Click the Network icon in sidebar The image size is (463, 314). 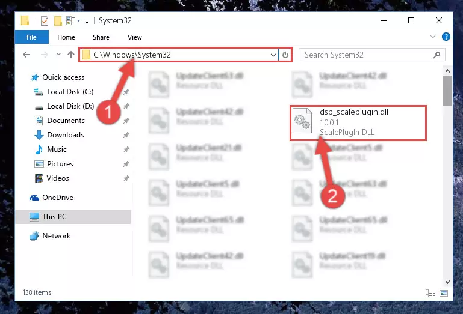pyautogui.click(x=34, y=236)
